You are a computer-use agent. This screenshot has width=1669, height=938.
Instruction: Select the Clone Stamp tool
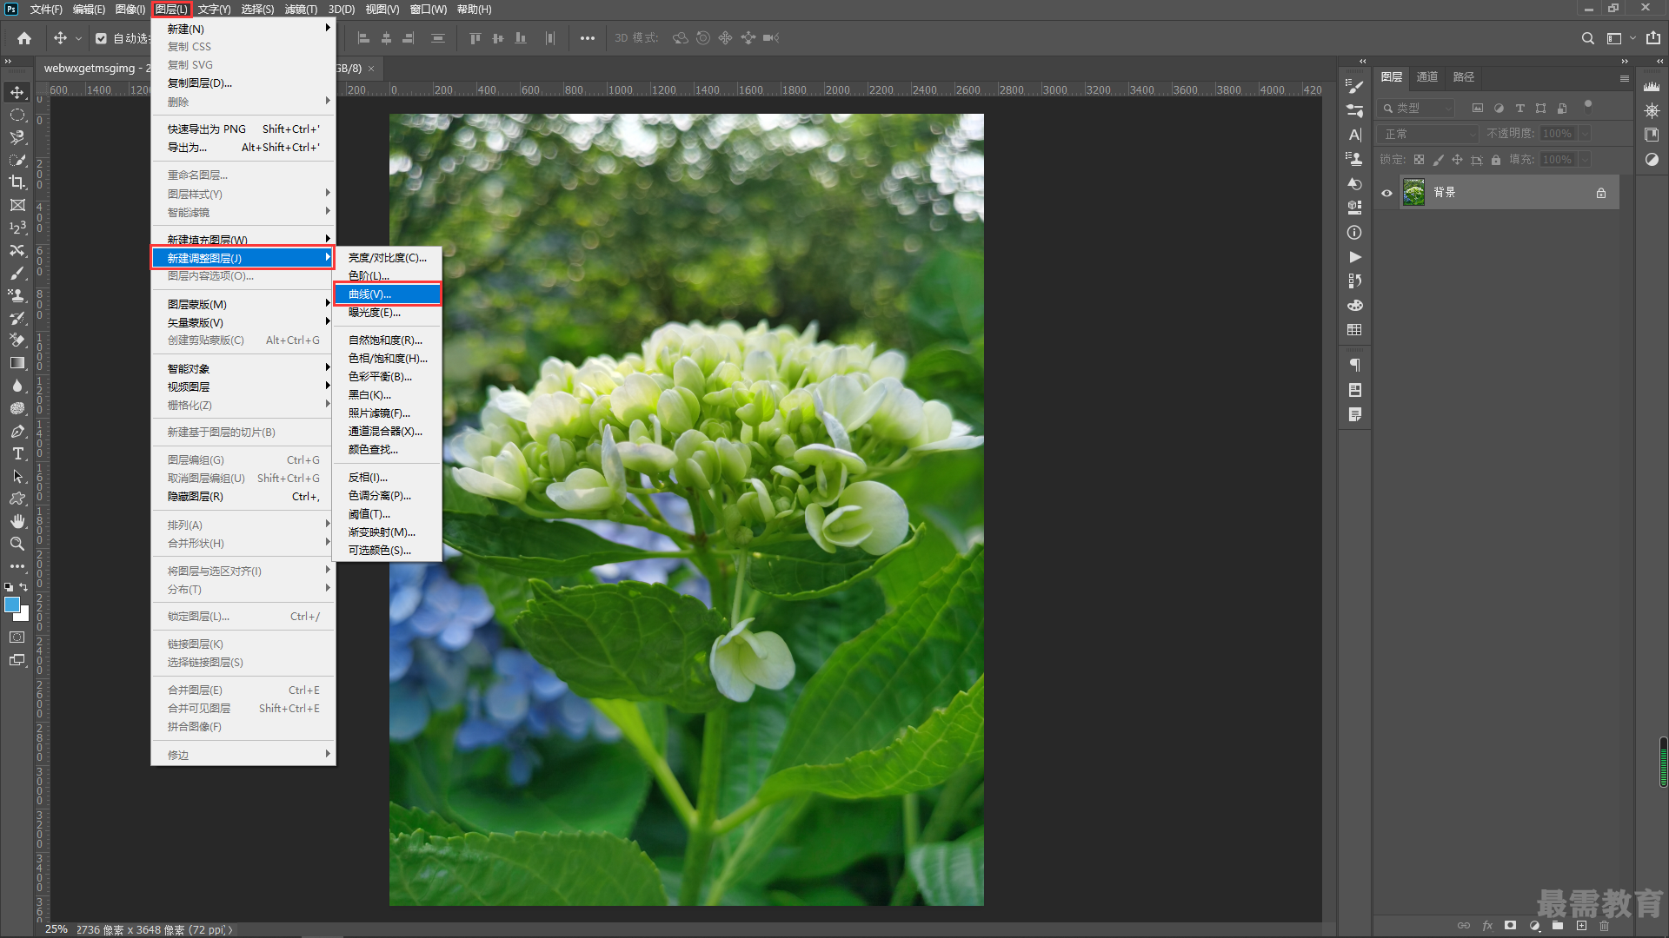pos(17,295)
